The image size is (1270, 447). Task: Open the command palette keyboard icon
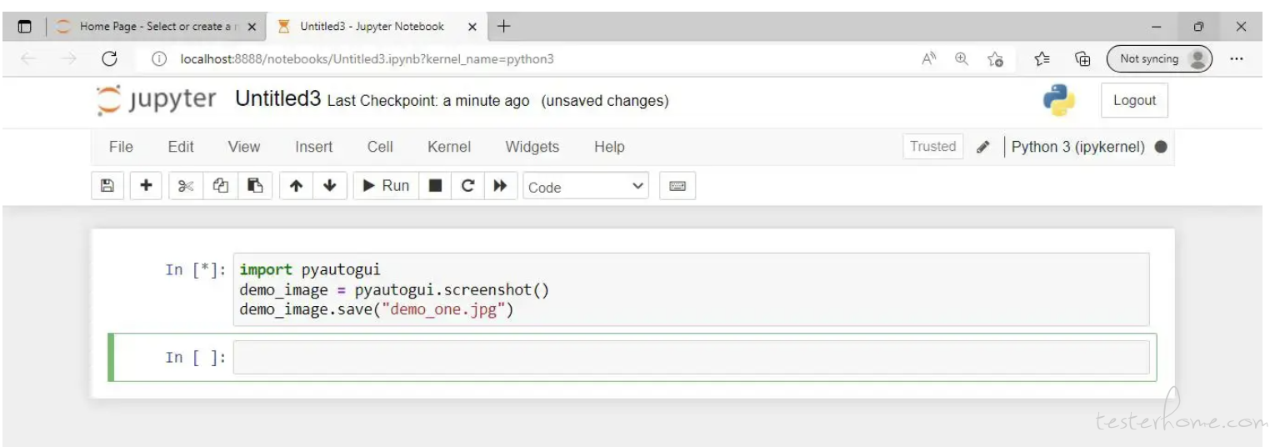pos(677,186)
